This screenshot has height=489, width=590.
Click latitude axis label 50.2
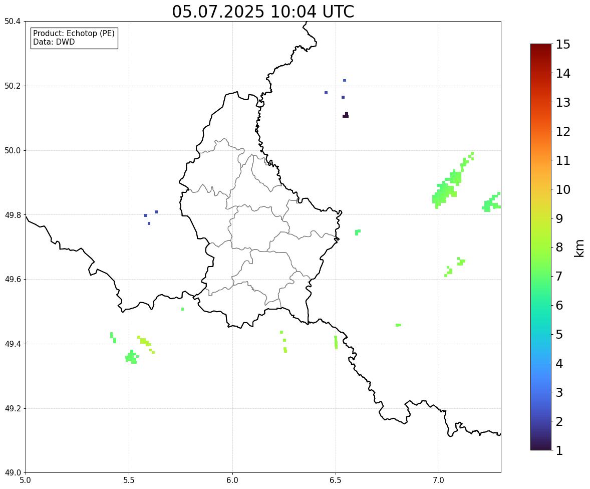click(x=13, y=86)
